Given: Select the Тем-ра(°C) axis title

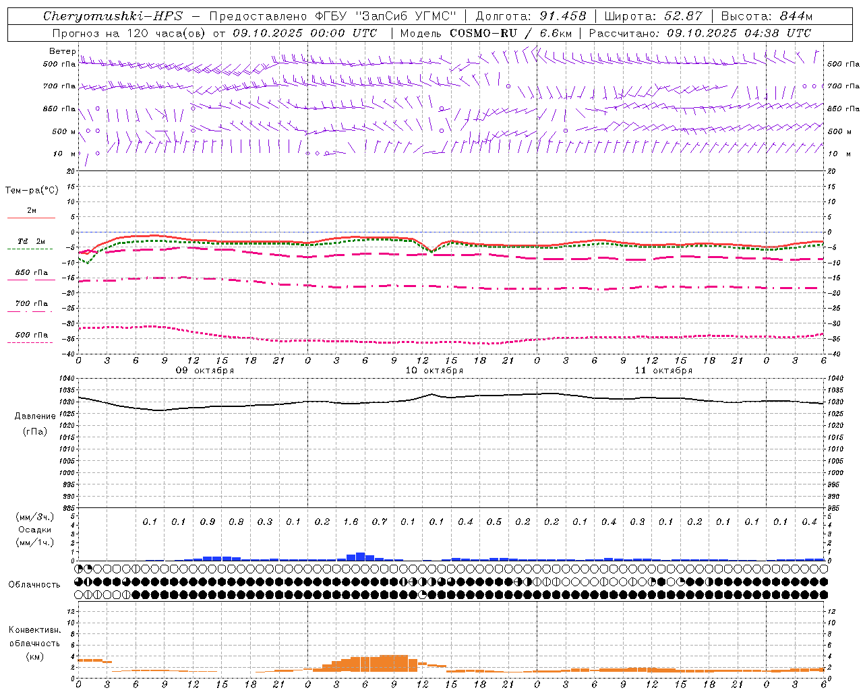Looking at the screenshot, I should point(32,191).
